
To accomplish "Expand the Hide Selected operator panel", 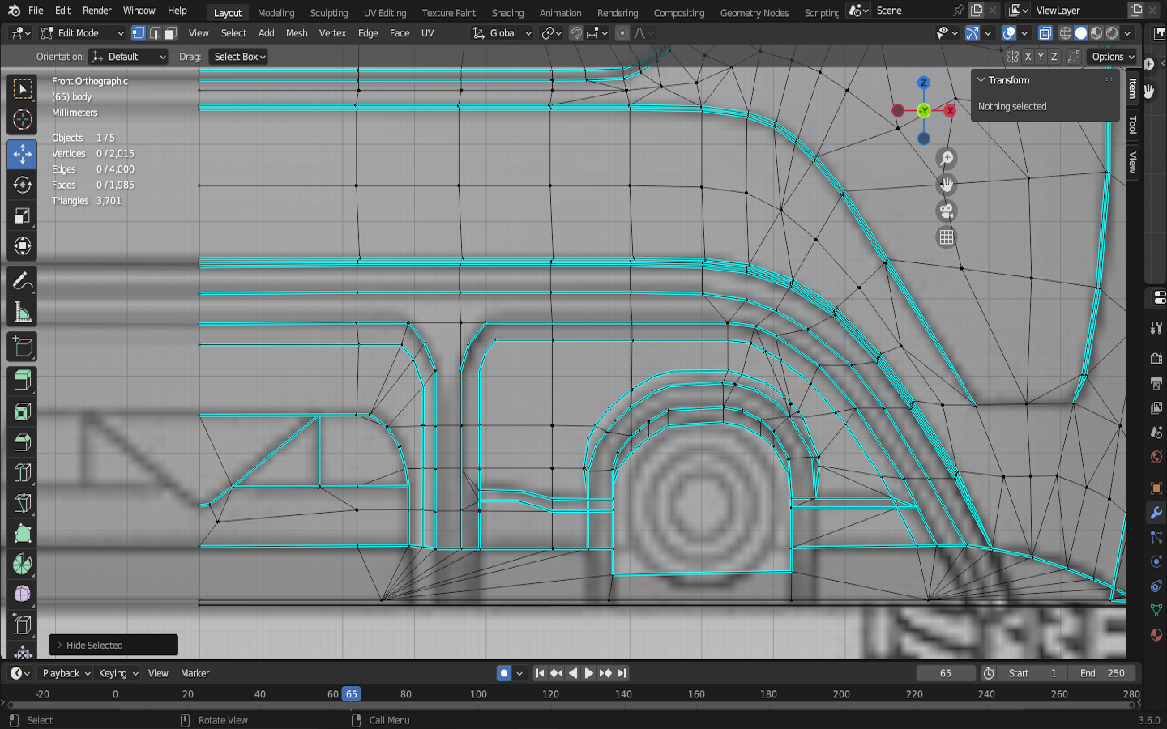I will 59,646.
